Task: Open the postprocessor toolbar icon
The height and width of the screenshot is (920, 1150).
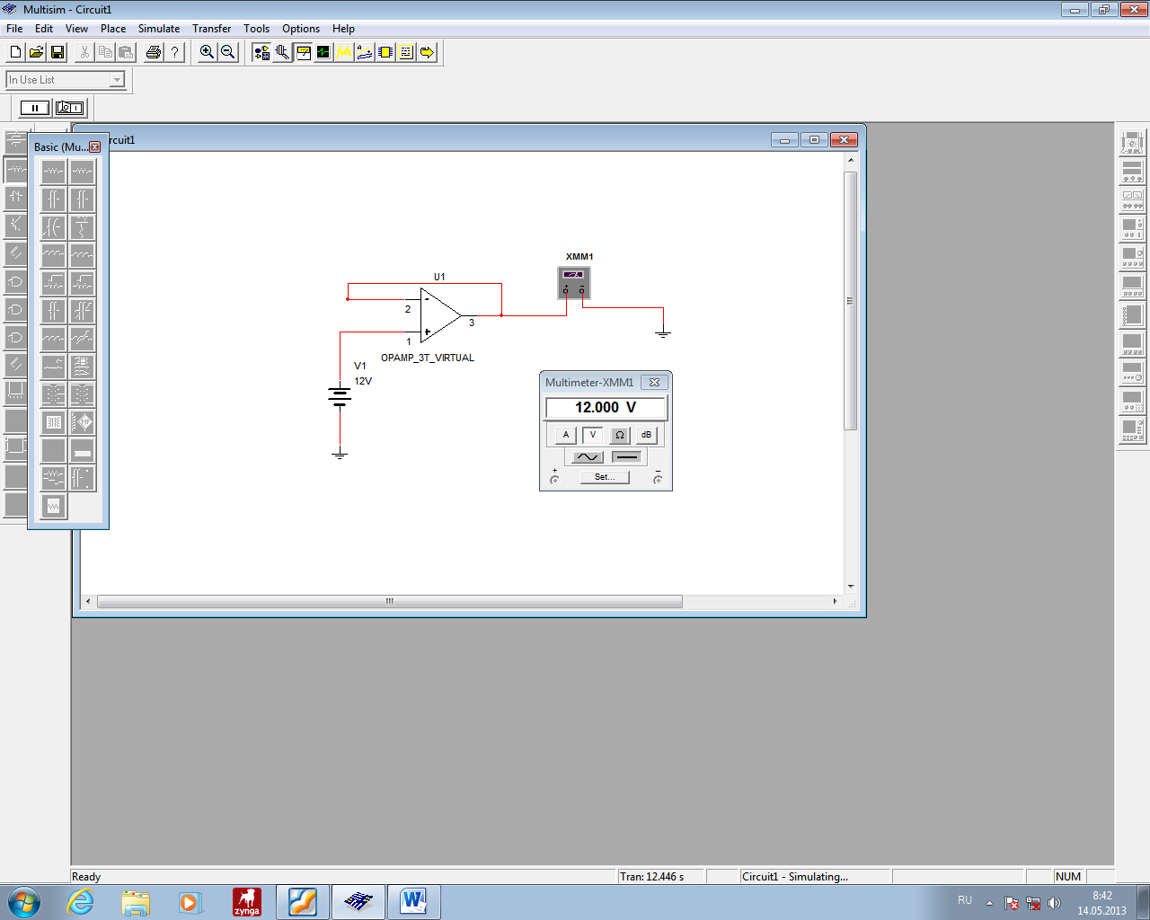Action: coord(365,52)
